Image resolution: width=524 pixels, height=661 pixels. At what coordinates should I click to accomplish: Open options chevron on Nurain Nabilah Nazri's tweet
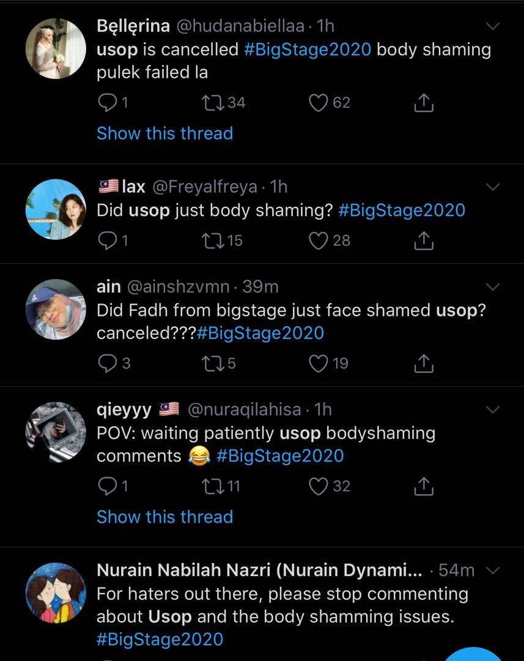pos(492,570)
